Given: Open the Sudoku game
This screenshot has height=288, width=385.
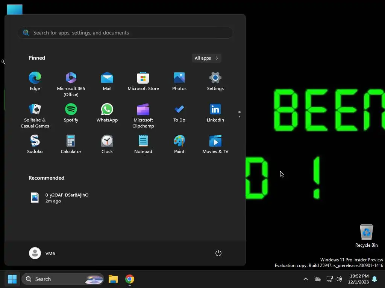Looking at the screenshot, I should [35, 144].
